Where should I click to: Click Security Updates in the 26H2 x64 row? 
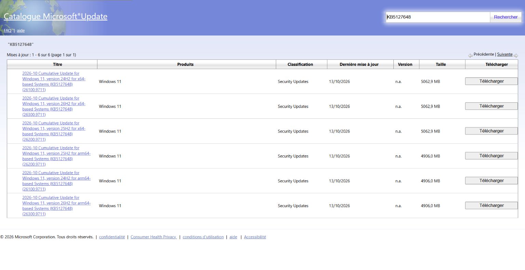coord(293,106)
